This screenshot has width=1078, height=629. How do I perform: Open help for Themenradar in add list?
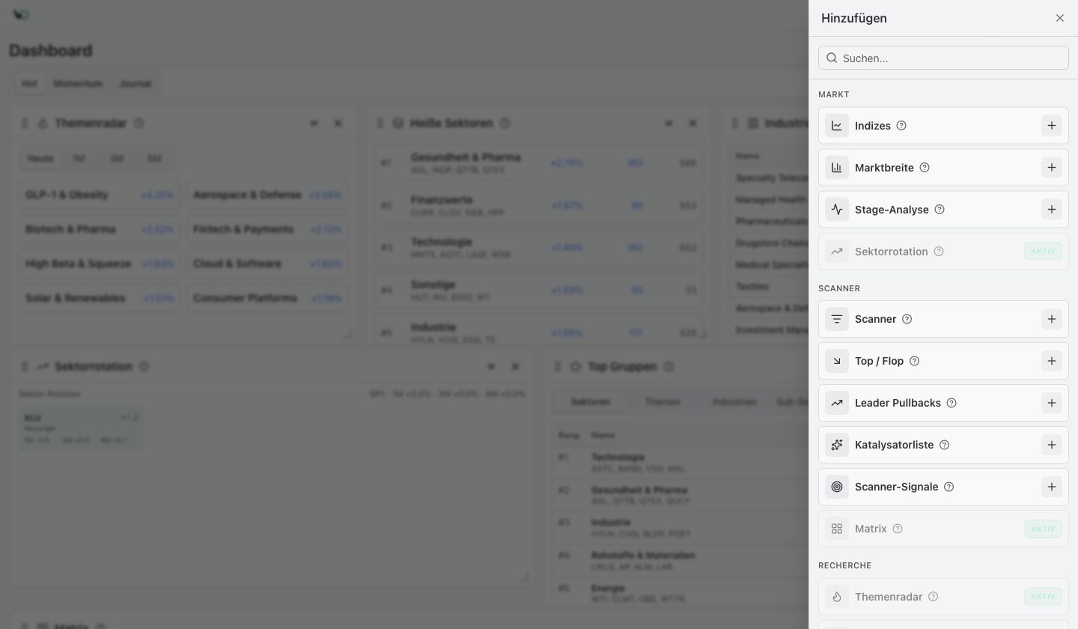click(x=933, y=597)
